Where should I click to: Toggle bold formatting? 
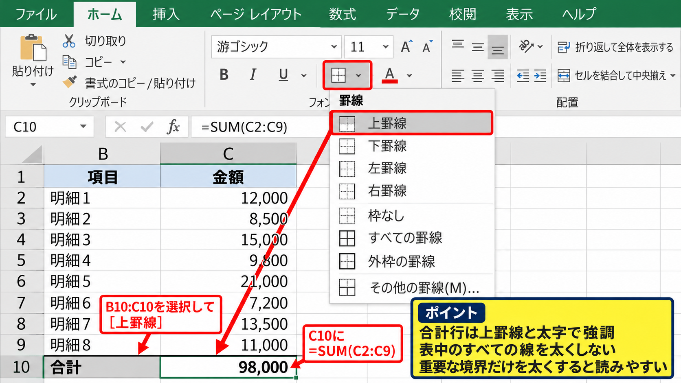224,75
